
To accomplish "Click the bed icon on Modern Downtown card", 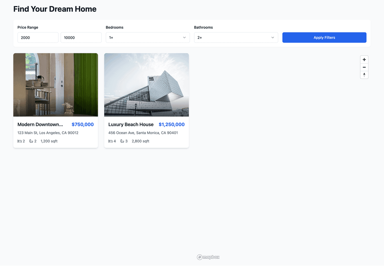I will coord(20,141).
